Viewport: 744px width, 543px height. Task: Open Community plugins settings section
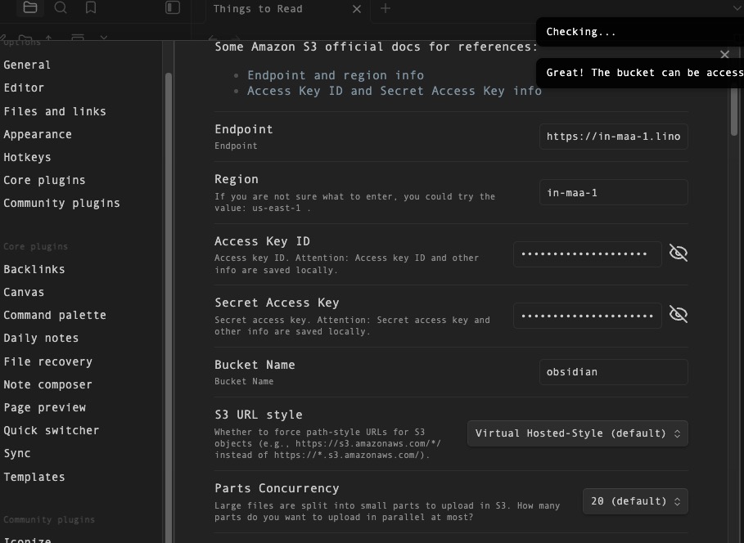coord(61,203)
